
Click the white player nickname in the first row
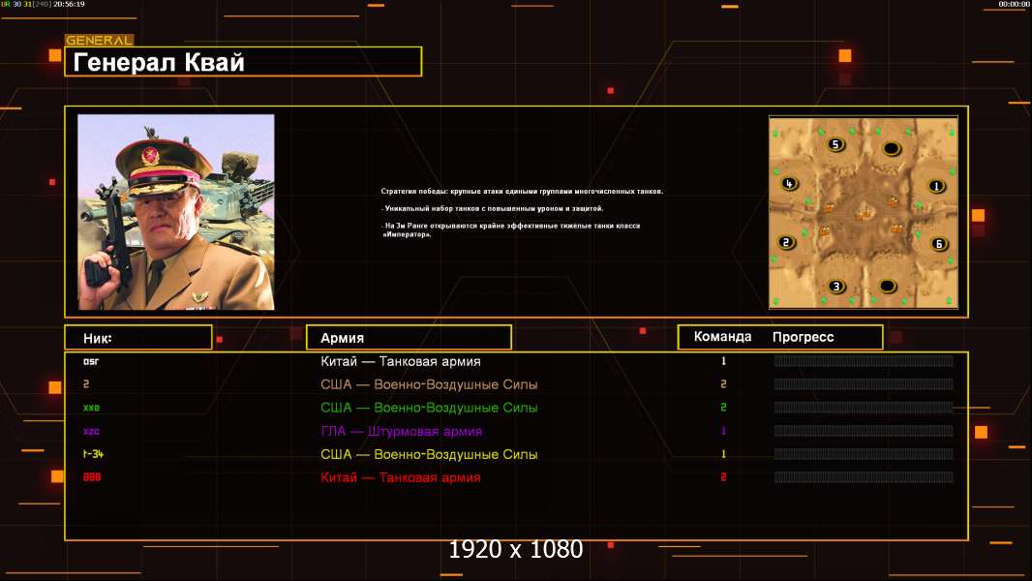tap(91, 361)
